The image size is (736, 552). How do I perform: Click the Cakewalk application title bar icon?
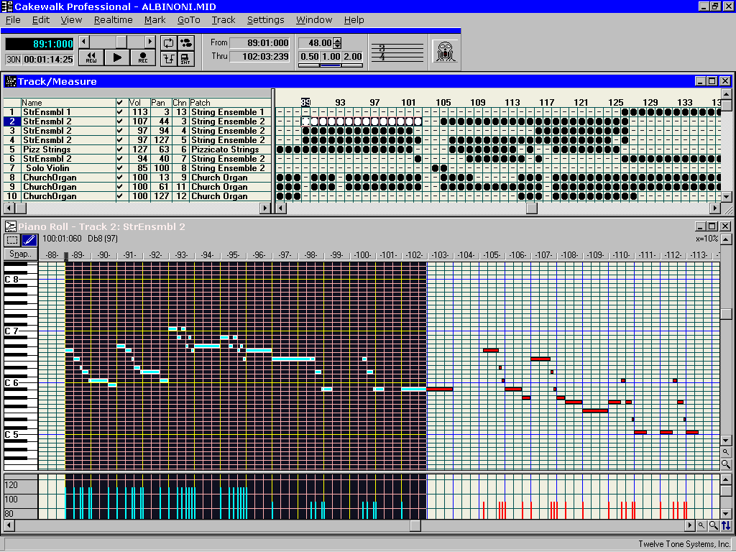pos(6,6)
